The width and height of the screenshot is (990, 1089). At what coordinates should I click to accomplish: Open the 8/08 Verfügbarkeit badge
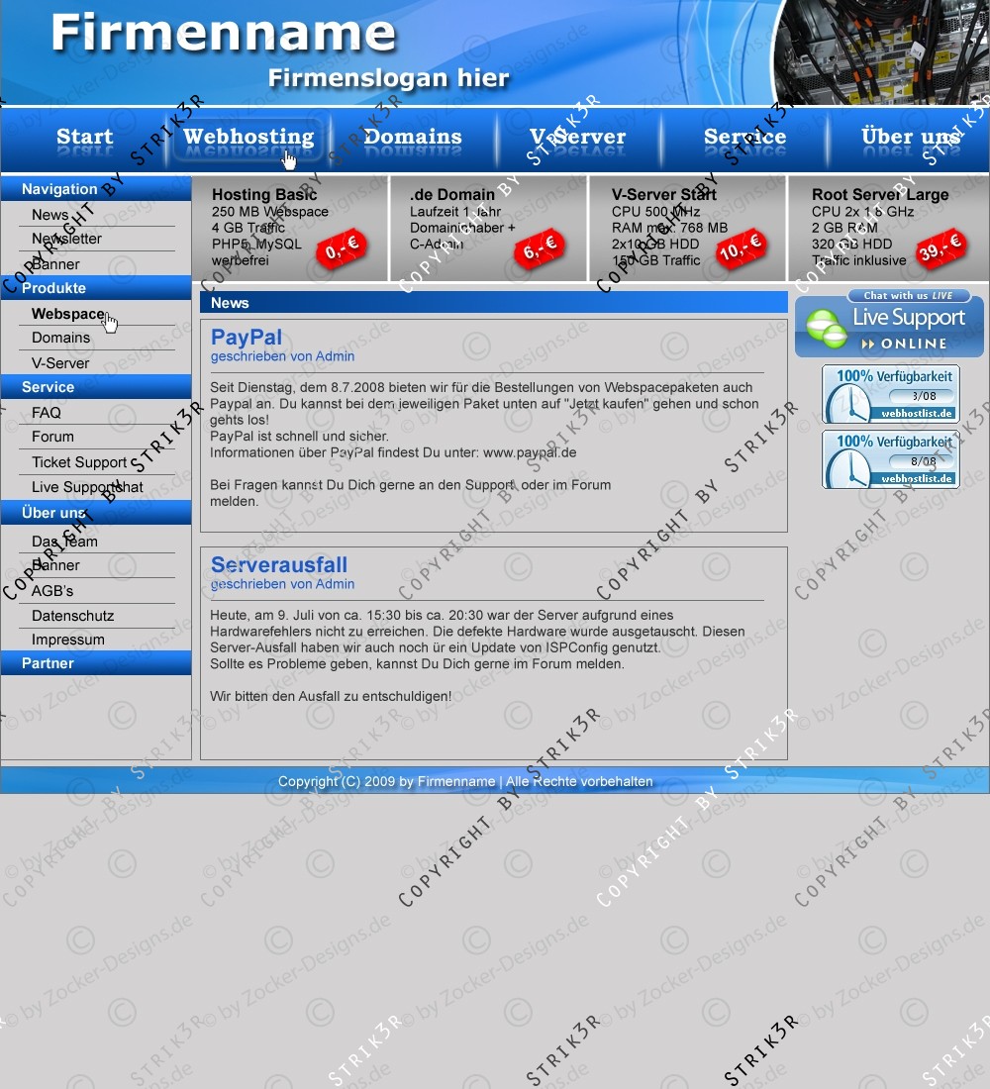tap(890, 458)
